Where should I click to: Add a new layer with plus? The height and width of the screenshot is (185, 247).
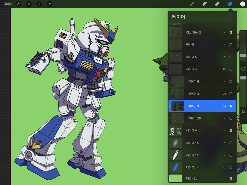pyautogui.click(x=231, y=17)
